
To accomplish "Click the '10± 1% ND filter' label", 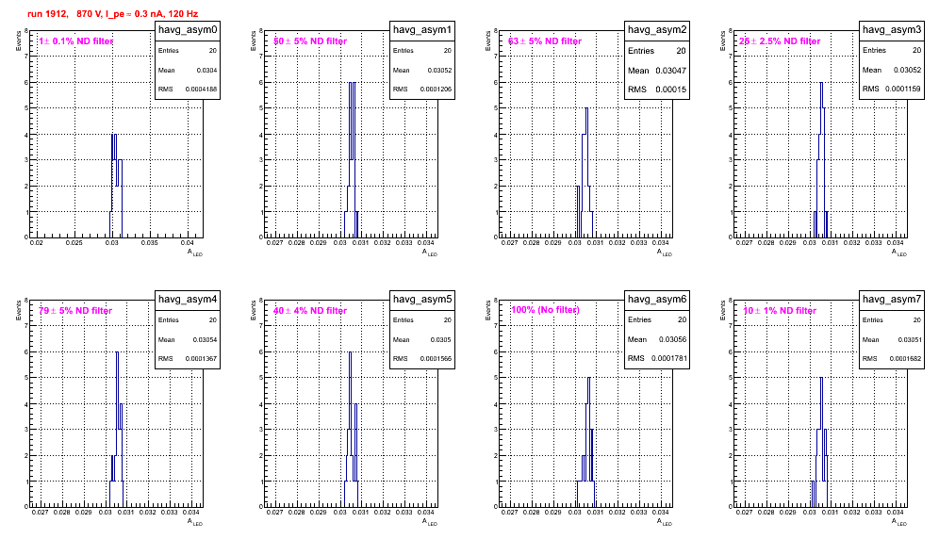I will coord(780,311).
